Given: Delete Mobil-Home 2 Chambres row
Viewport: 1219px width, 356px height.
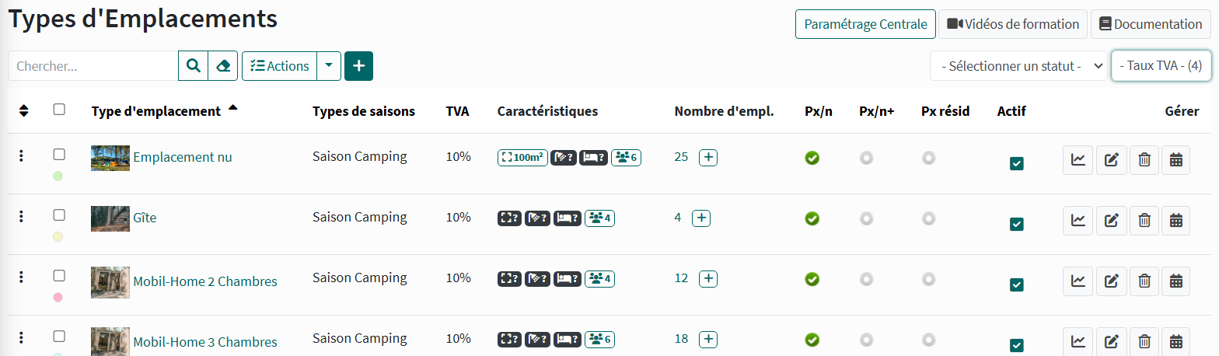Looking at the screenshot, I should [1144, 281].
